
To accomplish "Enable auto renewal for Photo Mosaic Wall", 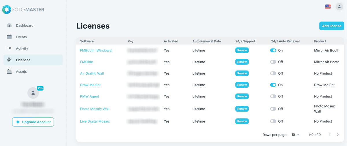I will pos(273,109).
